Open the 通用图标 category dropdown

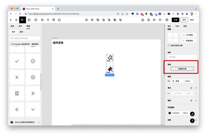click(x=36, y=44)
